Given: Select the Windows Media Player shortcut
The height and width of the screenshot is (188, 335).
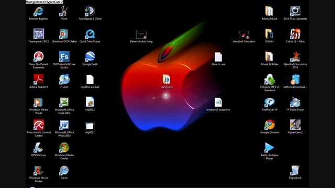Looking at the screenshot, I should [x=38, y=102].
